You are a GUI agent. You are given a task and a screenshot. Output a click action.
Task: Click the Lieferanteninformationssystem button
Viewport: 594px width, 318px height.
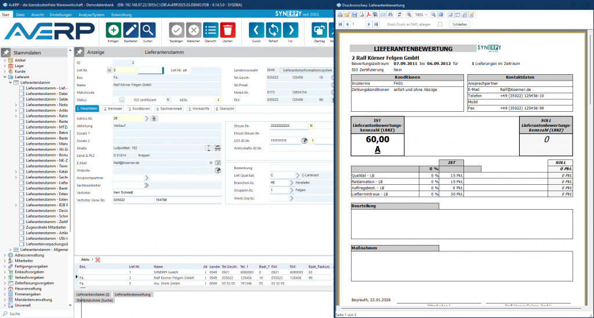(x=307, y=70)
